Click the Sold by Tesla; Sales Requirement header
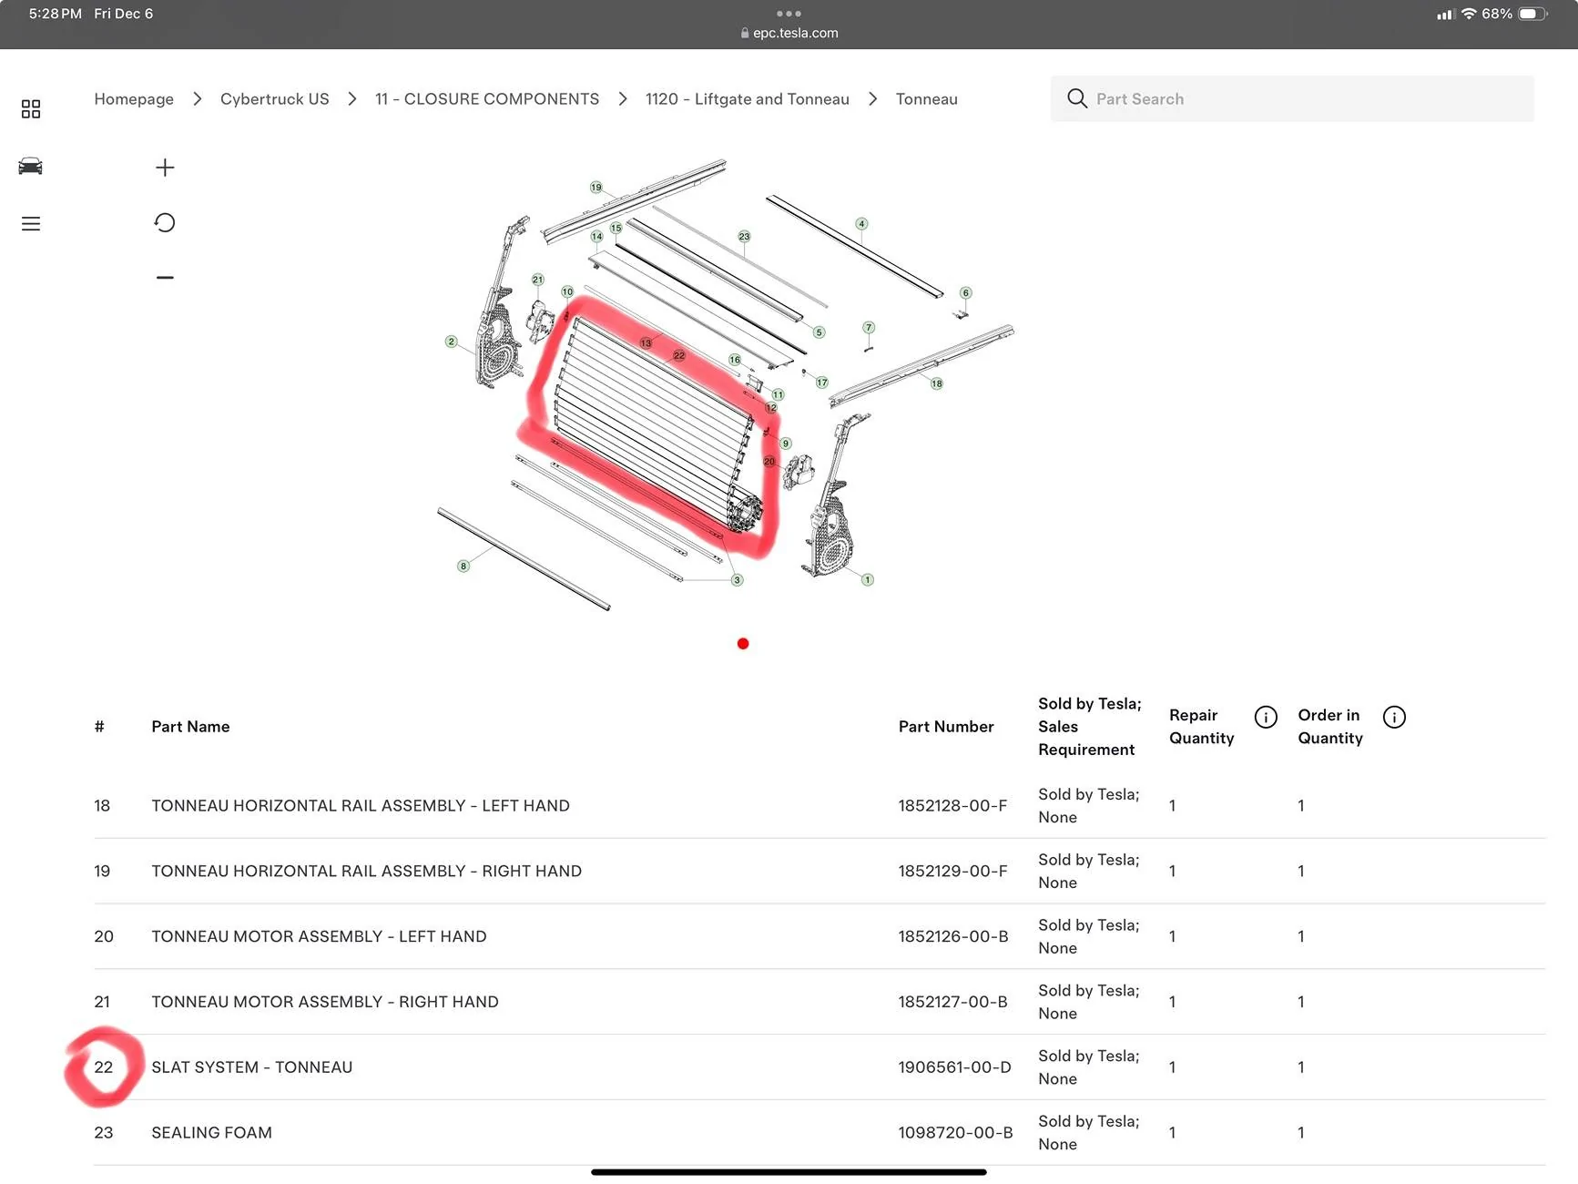1578x1184 pixels. click(1089, 727)
